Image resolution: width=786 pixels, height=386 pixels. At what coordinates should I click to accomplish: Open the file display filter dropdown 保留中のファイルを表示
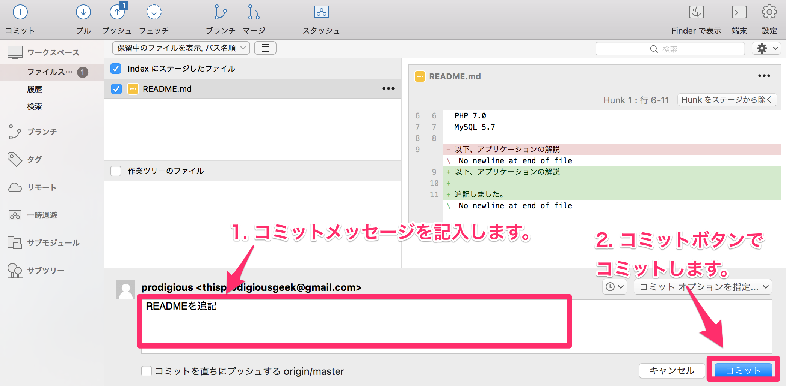(x=181, y=48)
